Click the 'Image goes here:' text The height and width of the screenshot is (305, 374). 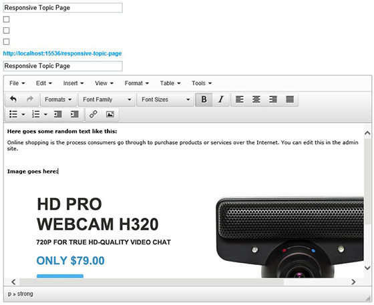33,172
